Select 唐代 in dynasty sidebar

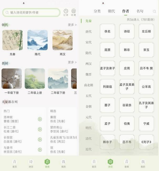pyautogui.click(x=89, y=32)
